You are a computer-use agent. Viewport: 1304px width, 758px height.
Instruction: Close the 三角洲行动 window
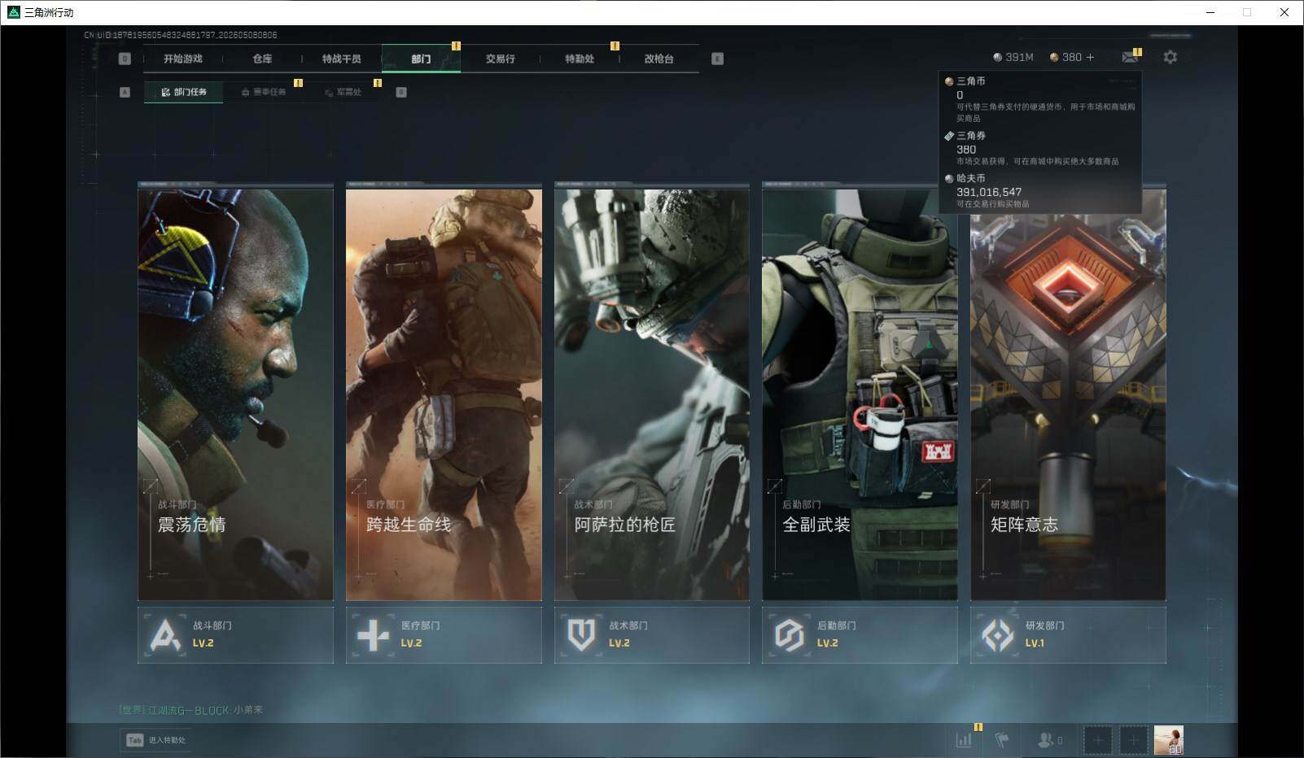click(1284, 12)
